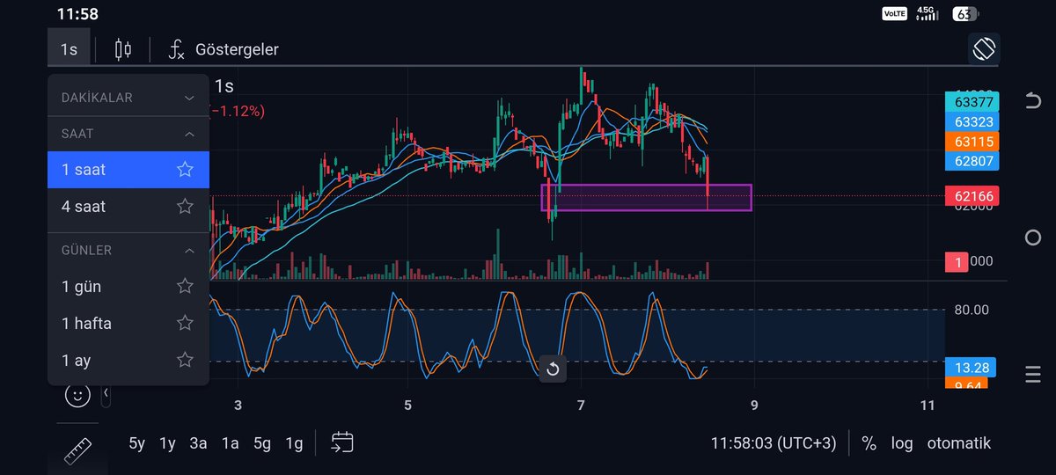Select the 1 ay interval
Image resolution: width=1056 pixels, height=475 pixels.
128,361
